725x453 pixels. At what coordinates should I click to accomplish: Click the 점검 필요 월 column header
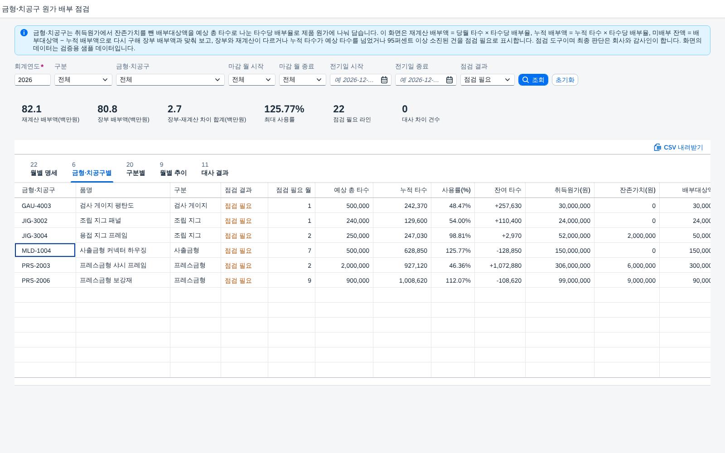[x=292, y=190]
